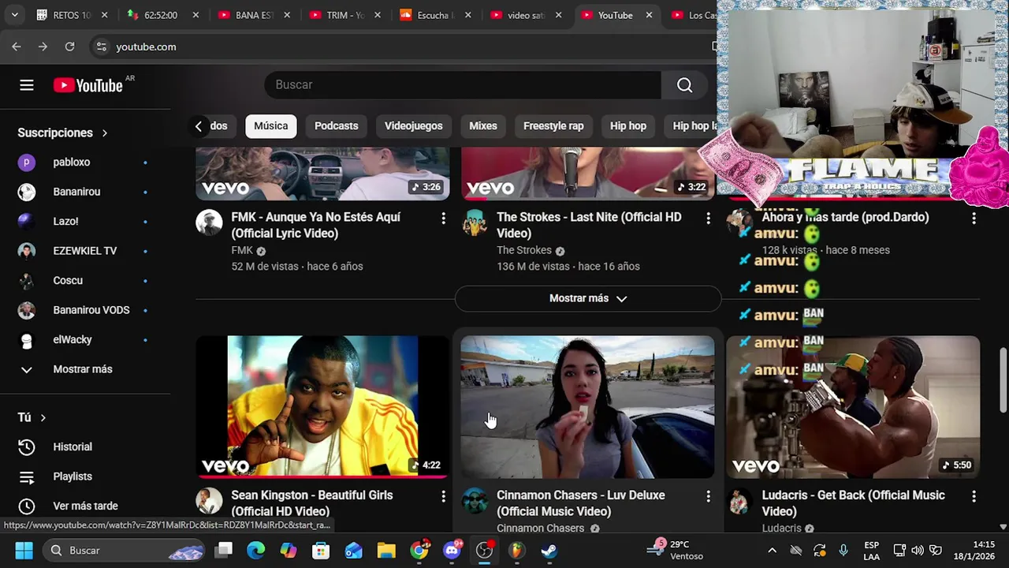Click the magnifier search button
The image size is (1009, 568).
tap(684, 85)
